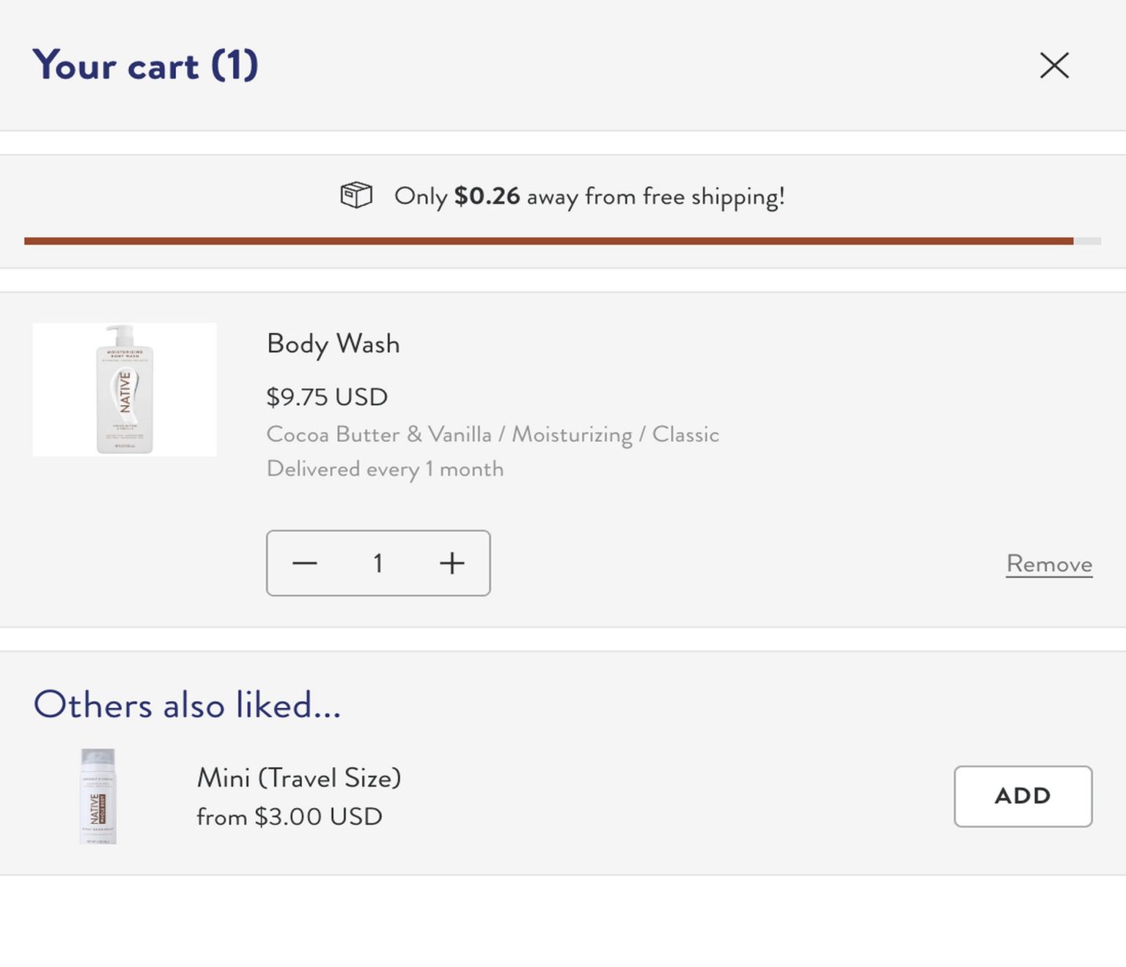Click the $0.26 away from free shipping message

click(x=589, y=196)
